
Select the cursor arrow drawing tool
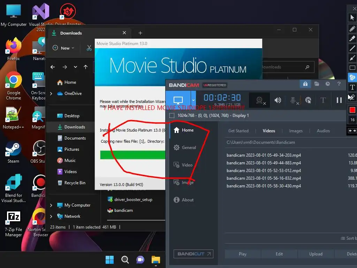[352, 17]
